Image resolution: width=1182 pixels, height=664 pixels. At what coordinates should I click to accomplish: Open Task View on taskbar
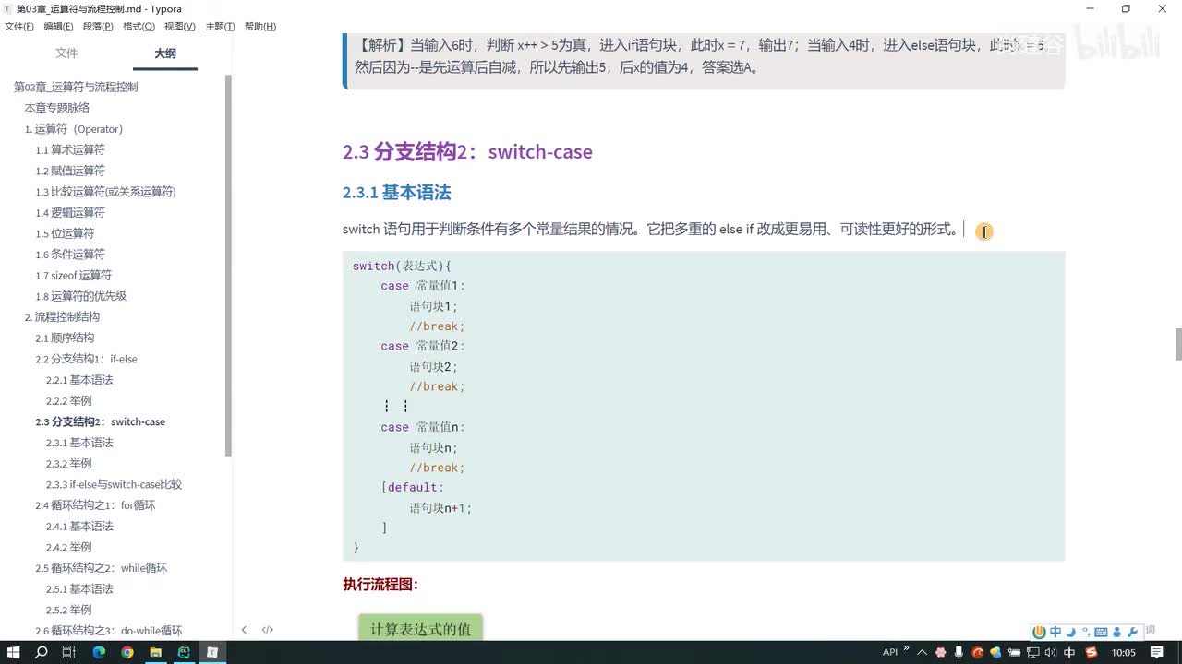click(x=69, y=652)
